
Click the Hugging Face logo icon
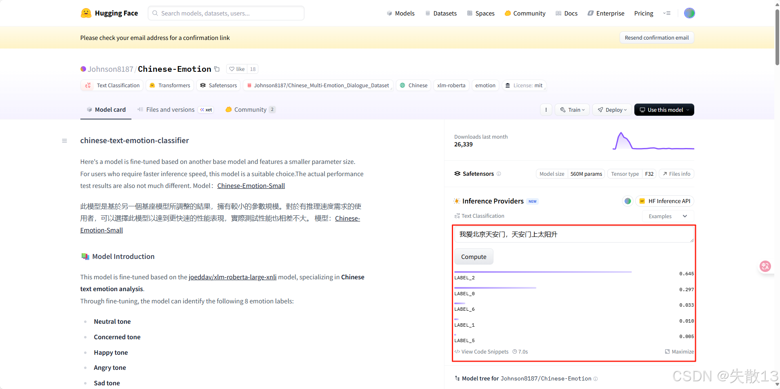pyautogui.click(x=86, y=13)
